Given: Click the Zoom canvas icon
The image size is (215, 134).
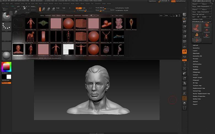Looking at the screenshot, I should pos(184,27).
